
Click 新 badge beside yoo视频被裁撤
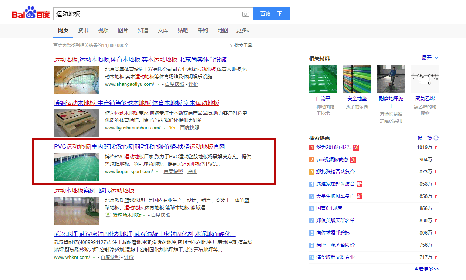coord(353,159)
